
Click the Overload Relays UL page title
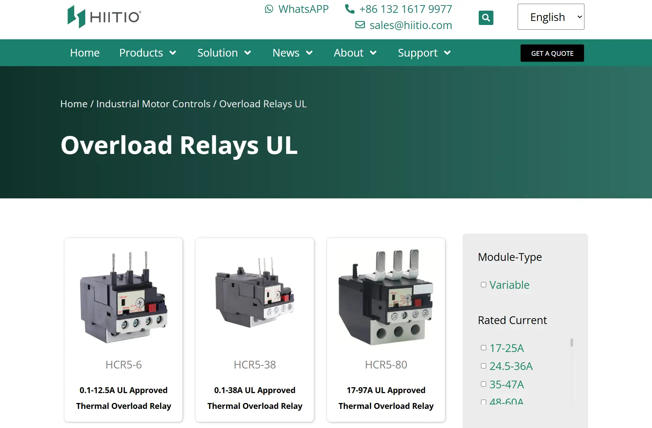point(179,145)
